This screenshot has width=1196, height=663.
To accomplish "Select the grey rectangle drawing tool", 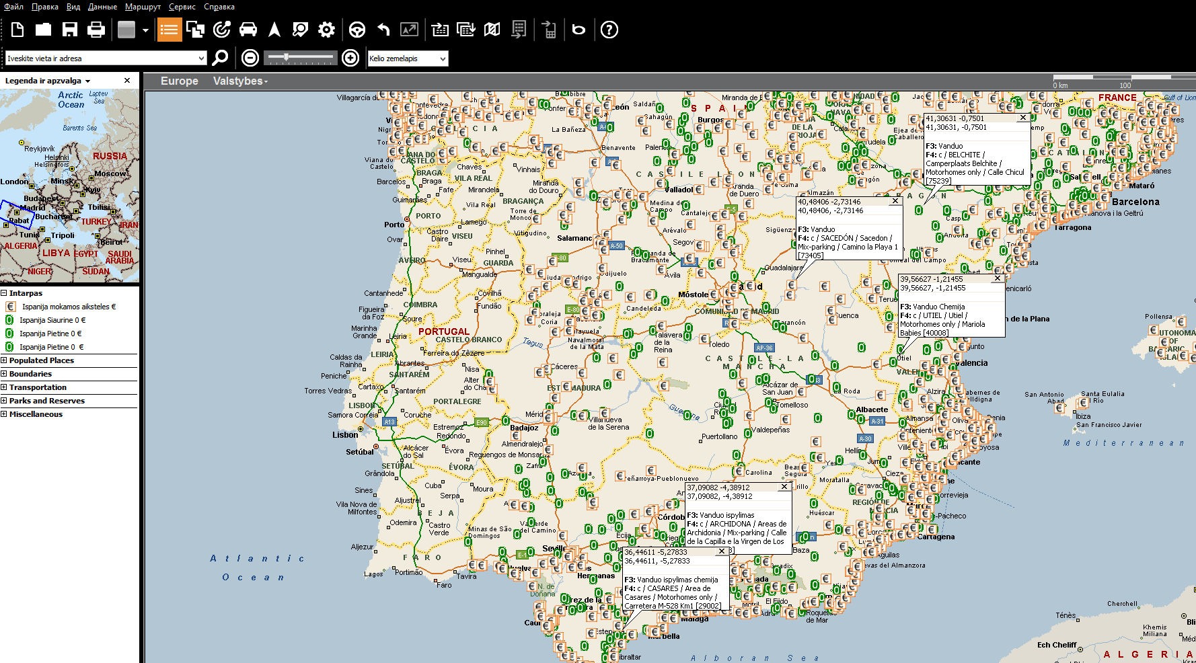I will (x=126, y=30).
